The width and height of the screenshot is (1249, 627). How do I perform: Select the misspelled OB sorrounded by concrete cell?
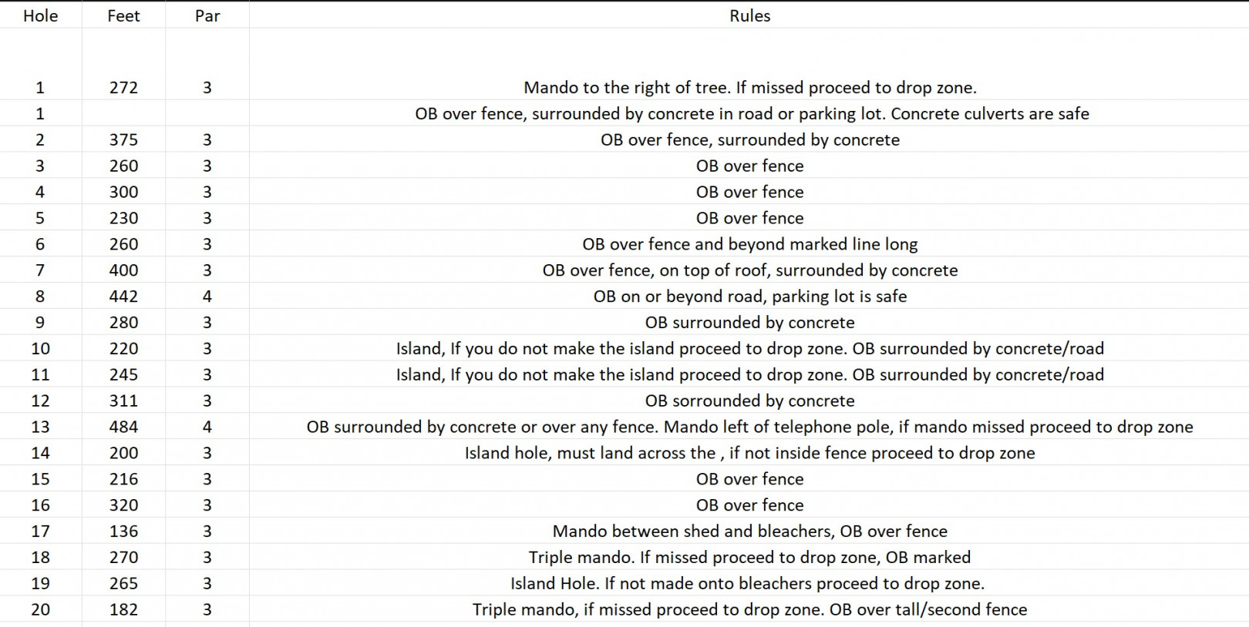(x=749, y=401)
